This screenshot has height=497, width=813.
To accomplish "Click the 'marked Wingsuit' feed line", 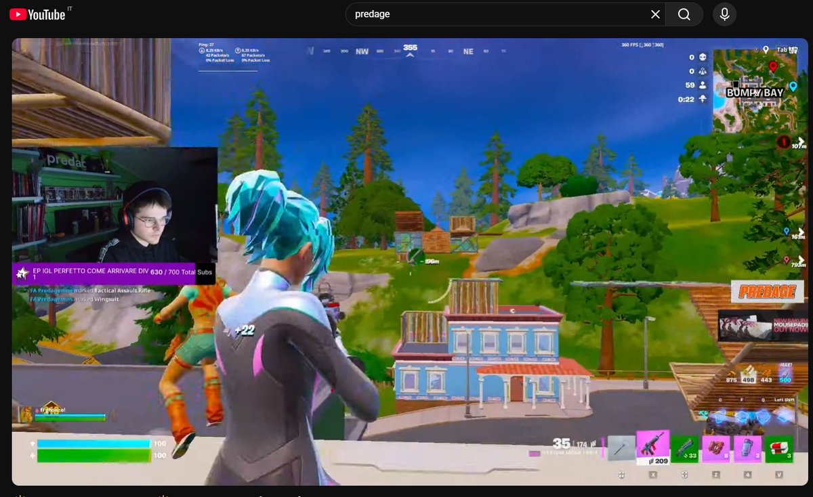I will (x=74, y=299).
